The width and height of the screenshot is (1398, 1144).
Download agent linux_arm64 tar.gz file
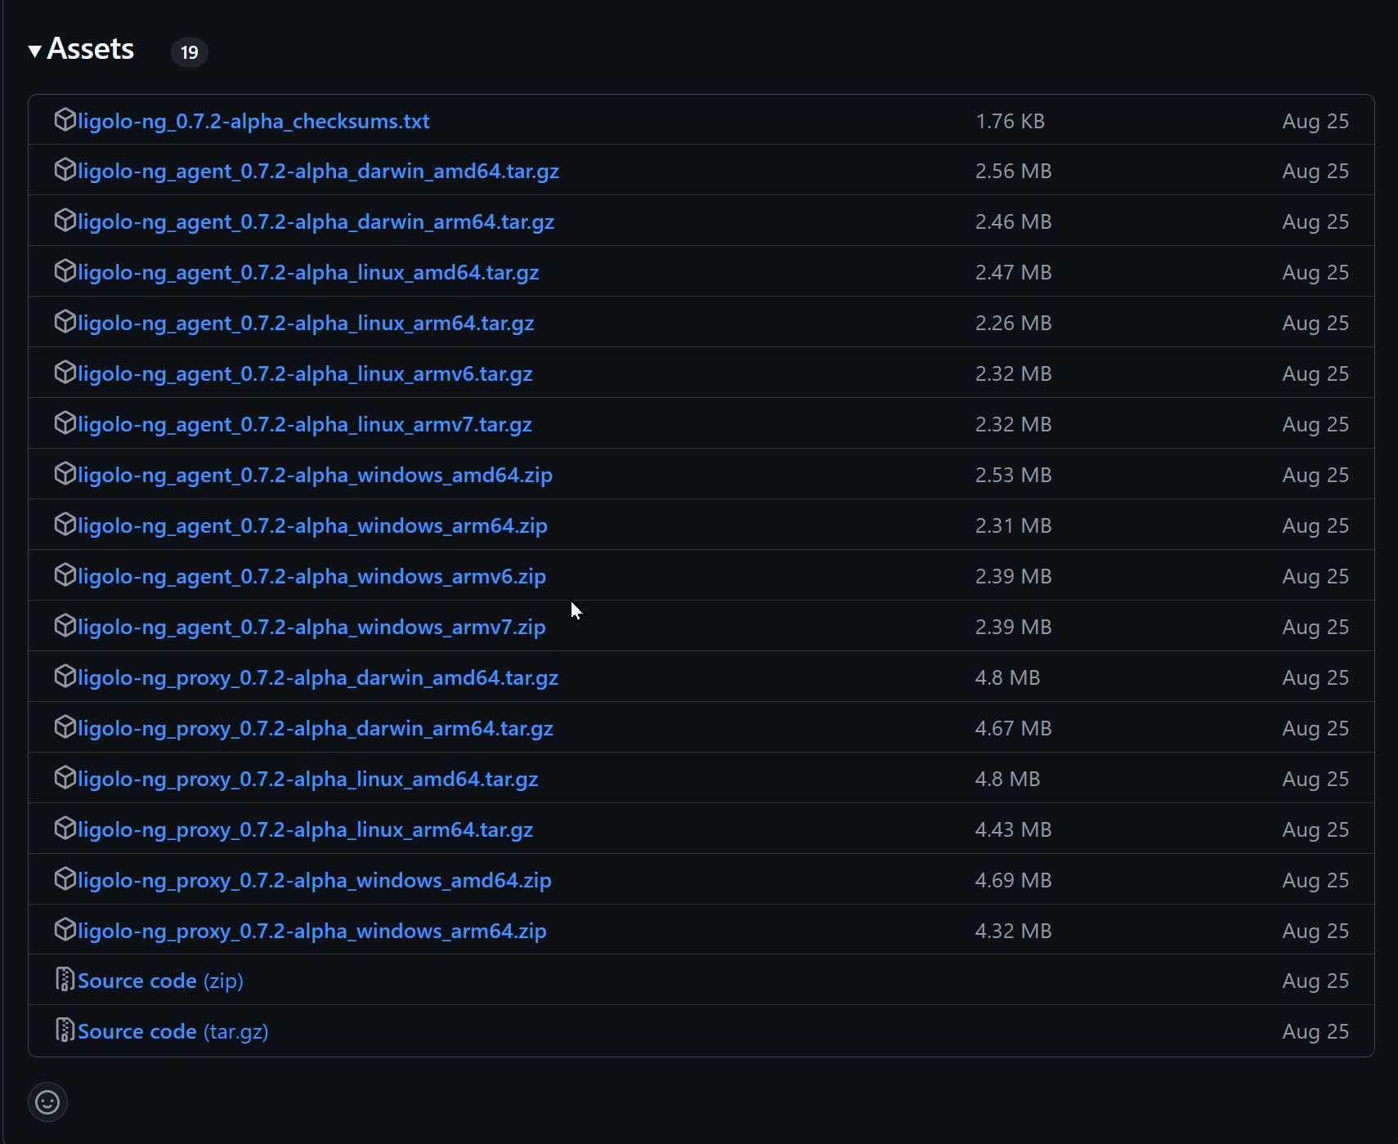coord(306,324)
